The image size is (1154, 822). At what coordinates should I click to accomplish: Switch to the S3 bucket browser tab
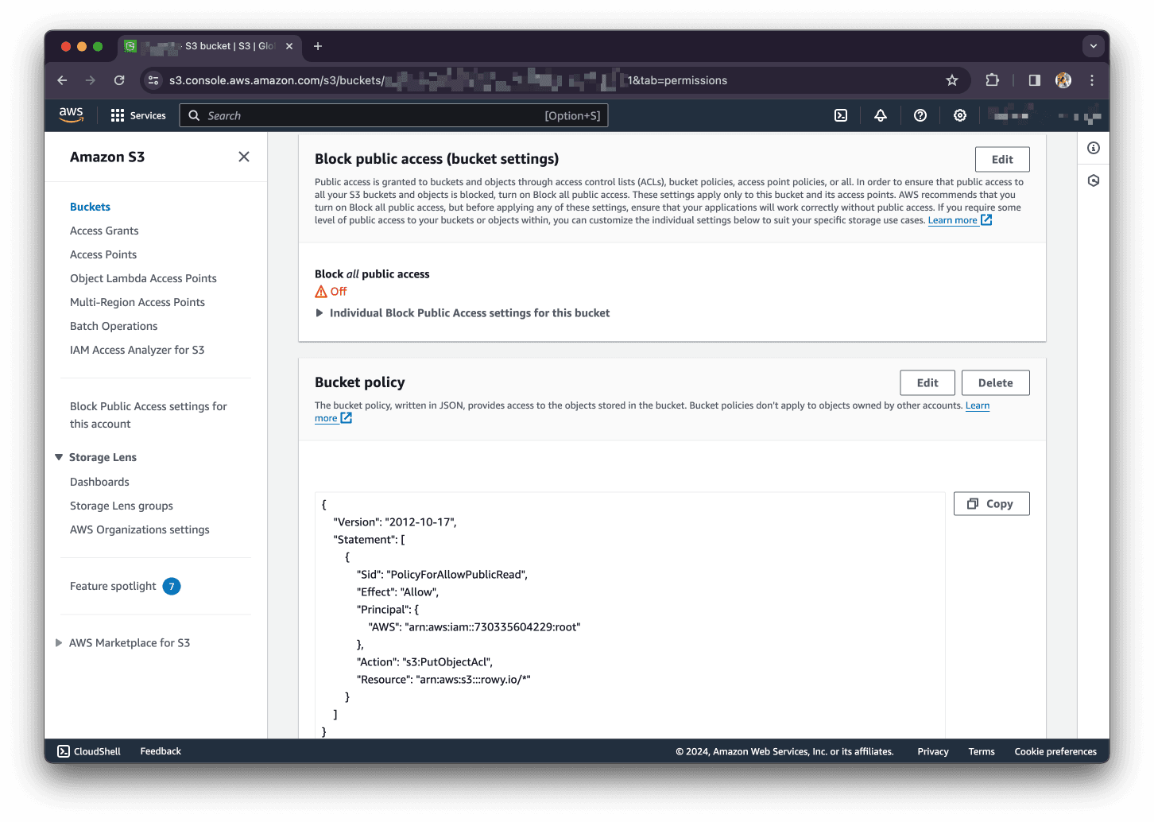pyautogui.click(x=211, y=46)
